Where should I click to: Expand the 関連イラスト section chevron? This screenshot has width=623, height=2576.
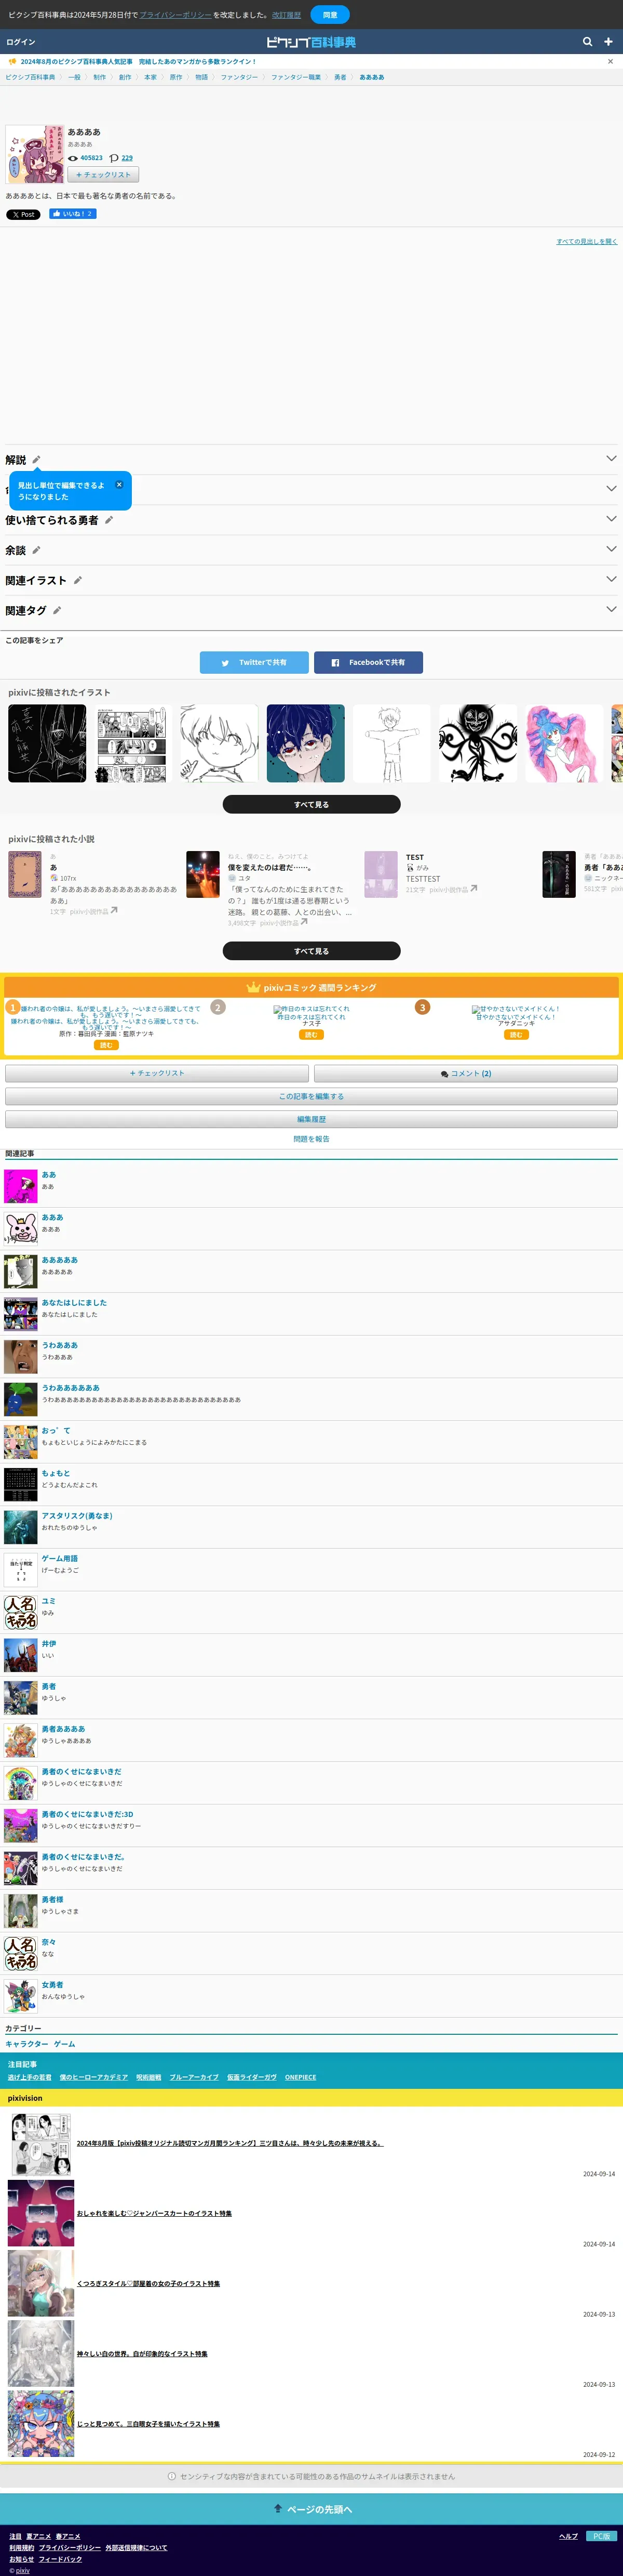tap(611, 578)
